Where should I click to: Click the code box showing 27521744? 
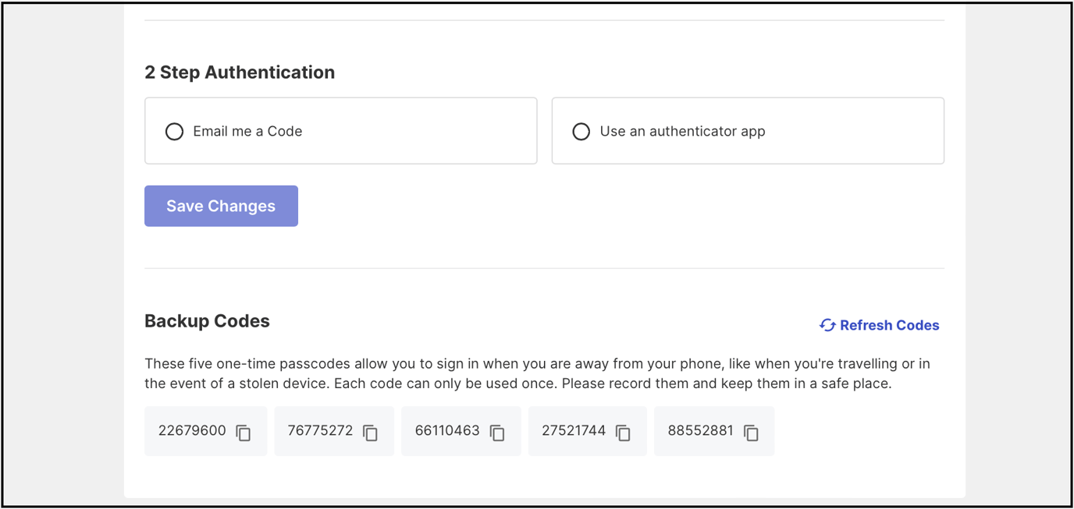tap(587, 431)
